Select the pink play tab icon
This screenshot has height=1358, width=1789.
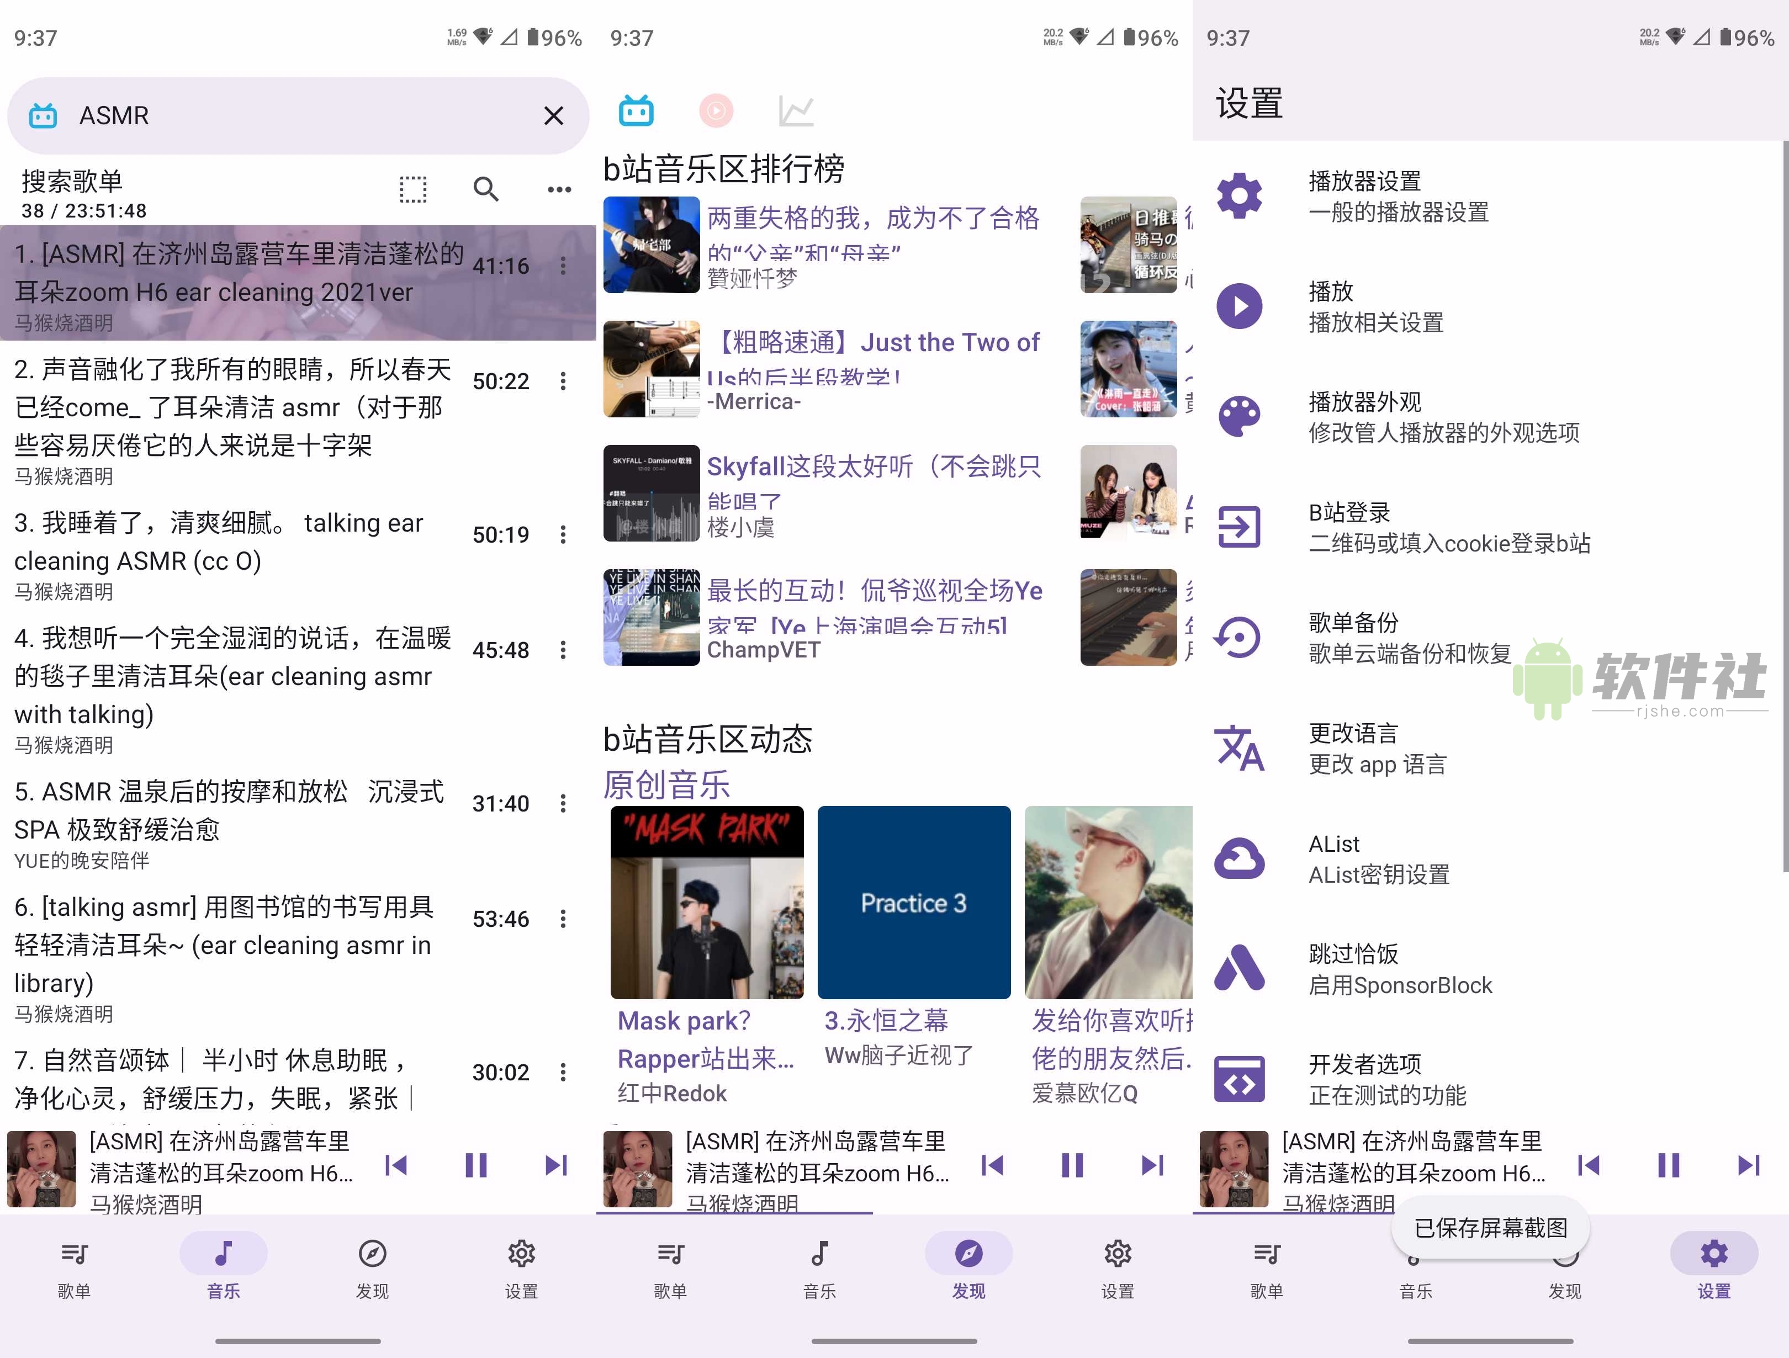(x=717, y=111)
